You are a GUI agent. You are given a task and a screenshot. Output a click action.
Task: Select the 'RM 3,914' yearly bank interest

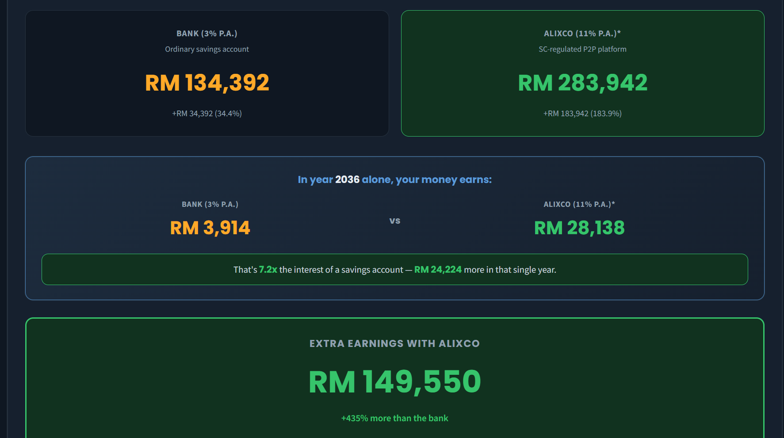(x=210, y=228)
